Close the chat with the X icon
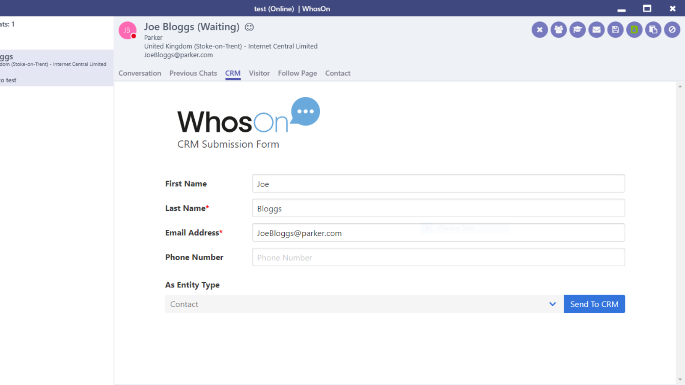 pyautogui.click(x=539, y=30)
